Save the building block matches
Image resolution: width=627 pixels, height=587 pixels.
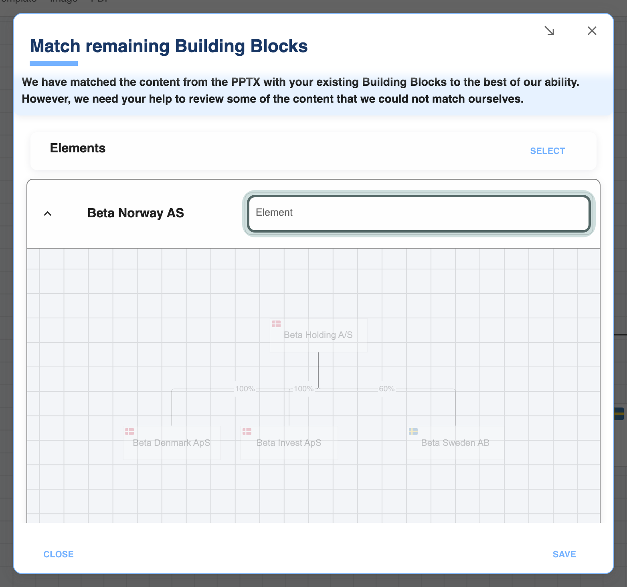click(x=564, y=554)
